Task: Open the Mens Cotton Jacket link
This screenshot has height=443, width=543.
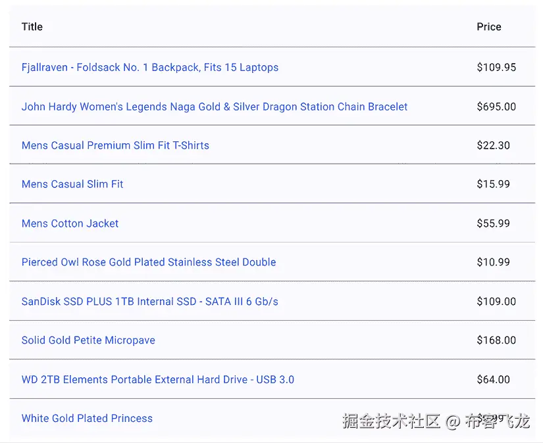Action: (x=70, y=223)
